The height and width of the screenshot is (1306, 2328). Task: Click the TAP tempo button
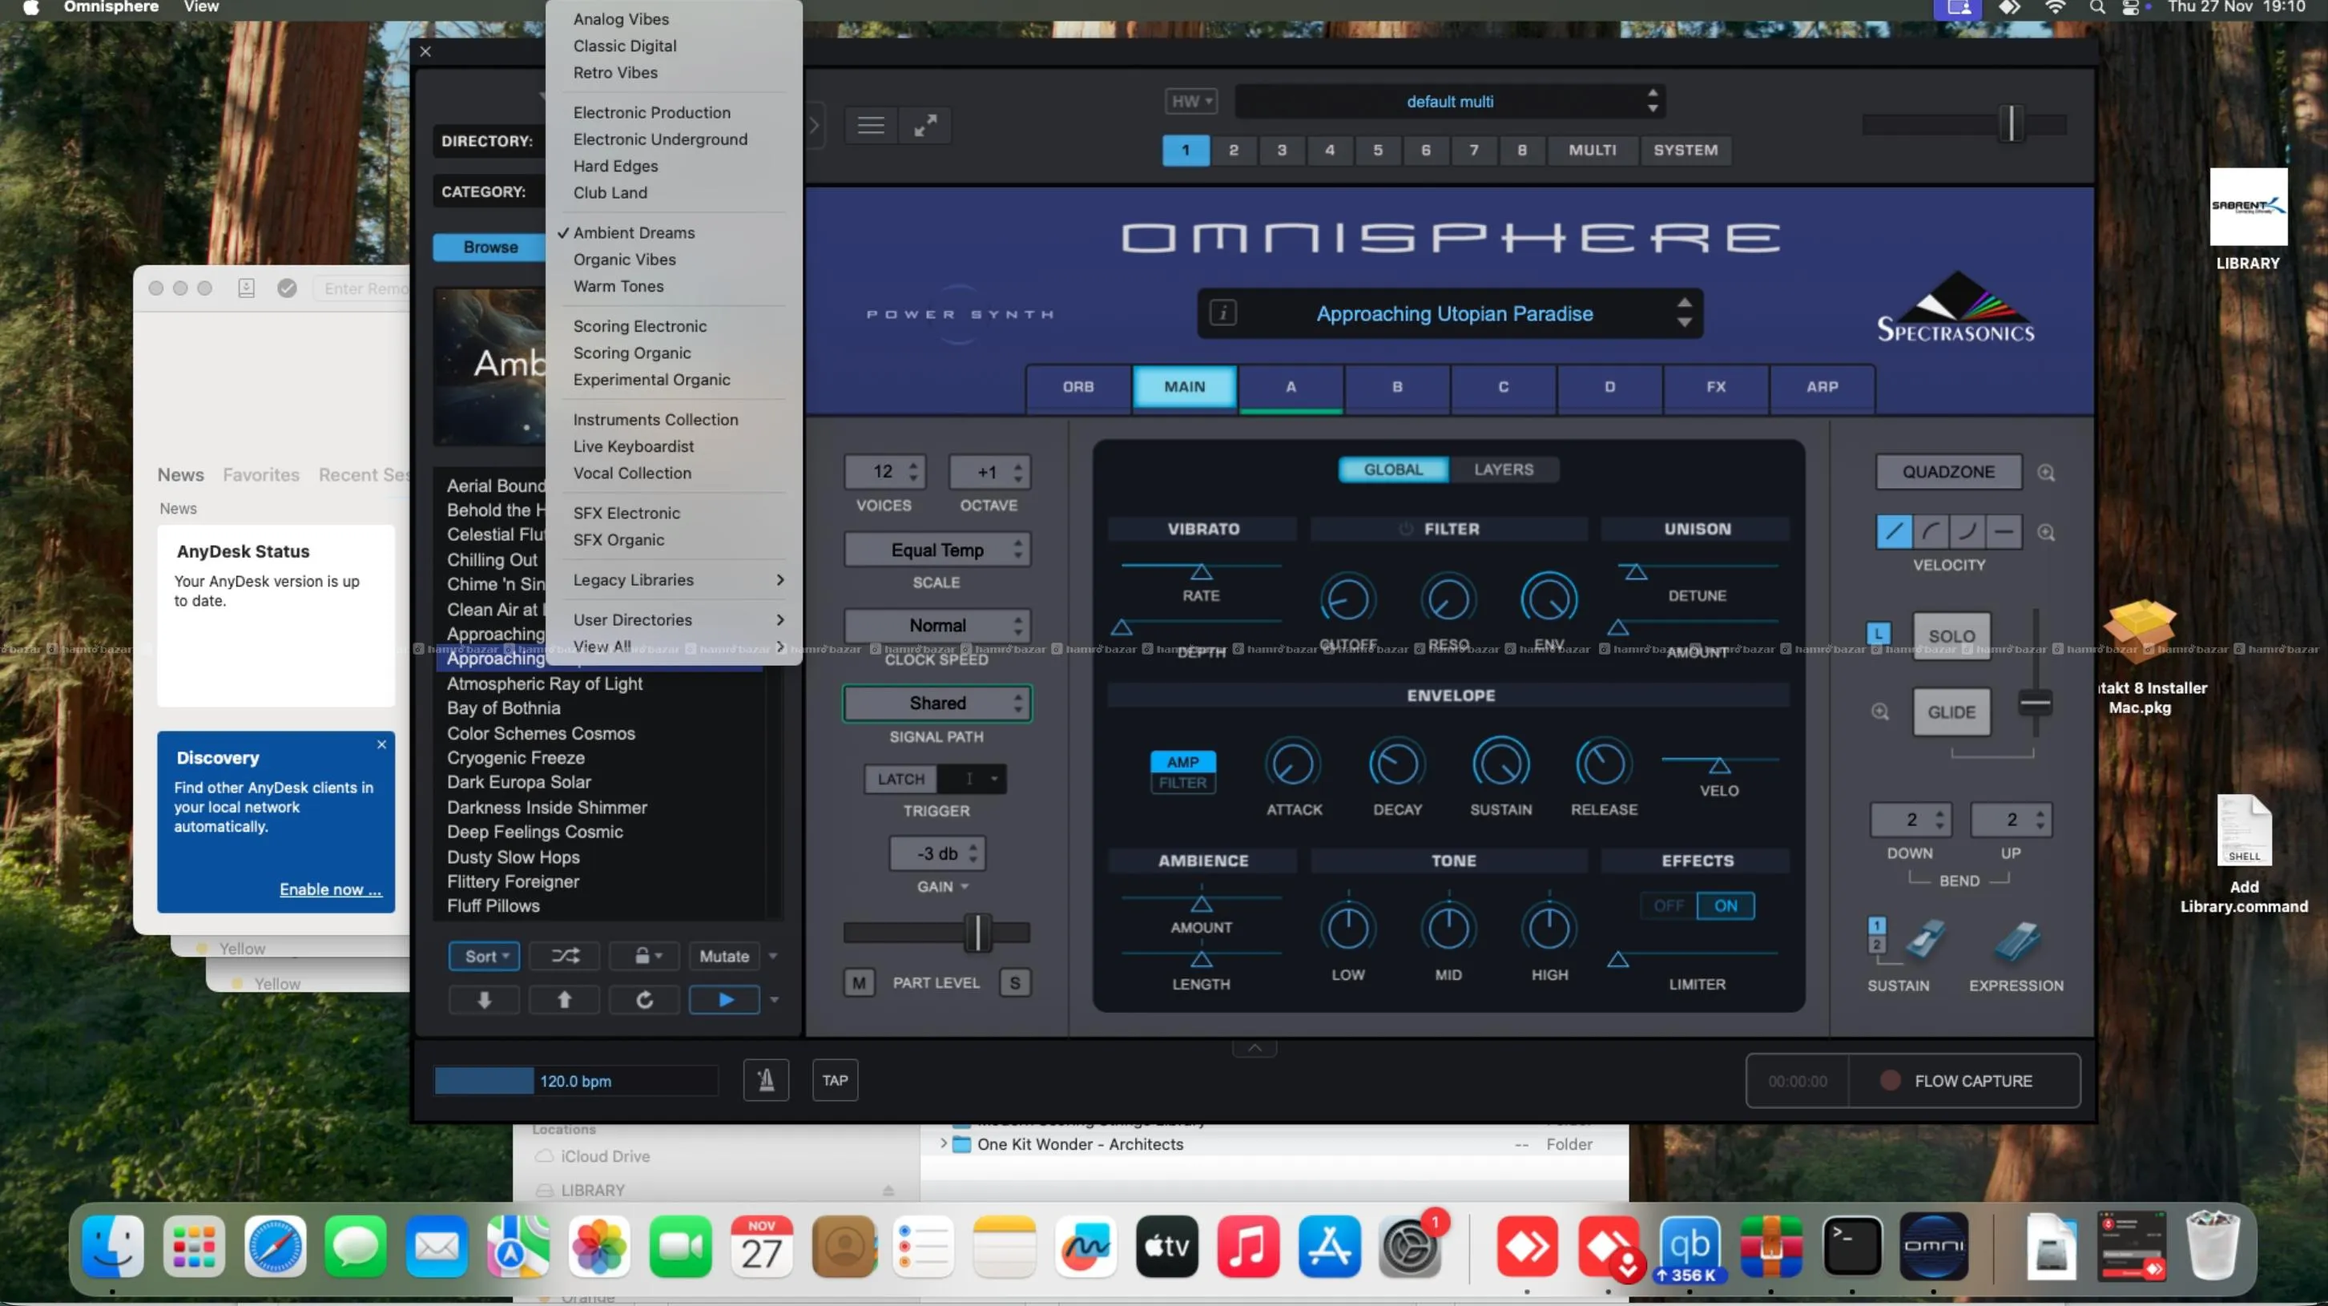click(835, 1080)
